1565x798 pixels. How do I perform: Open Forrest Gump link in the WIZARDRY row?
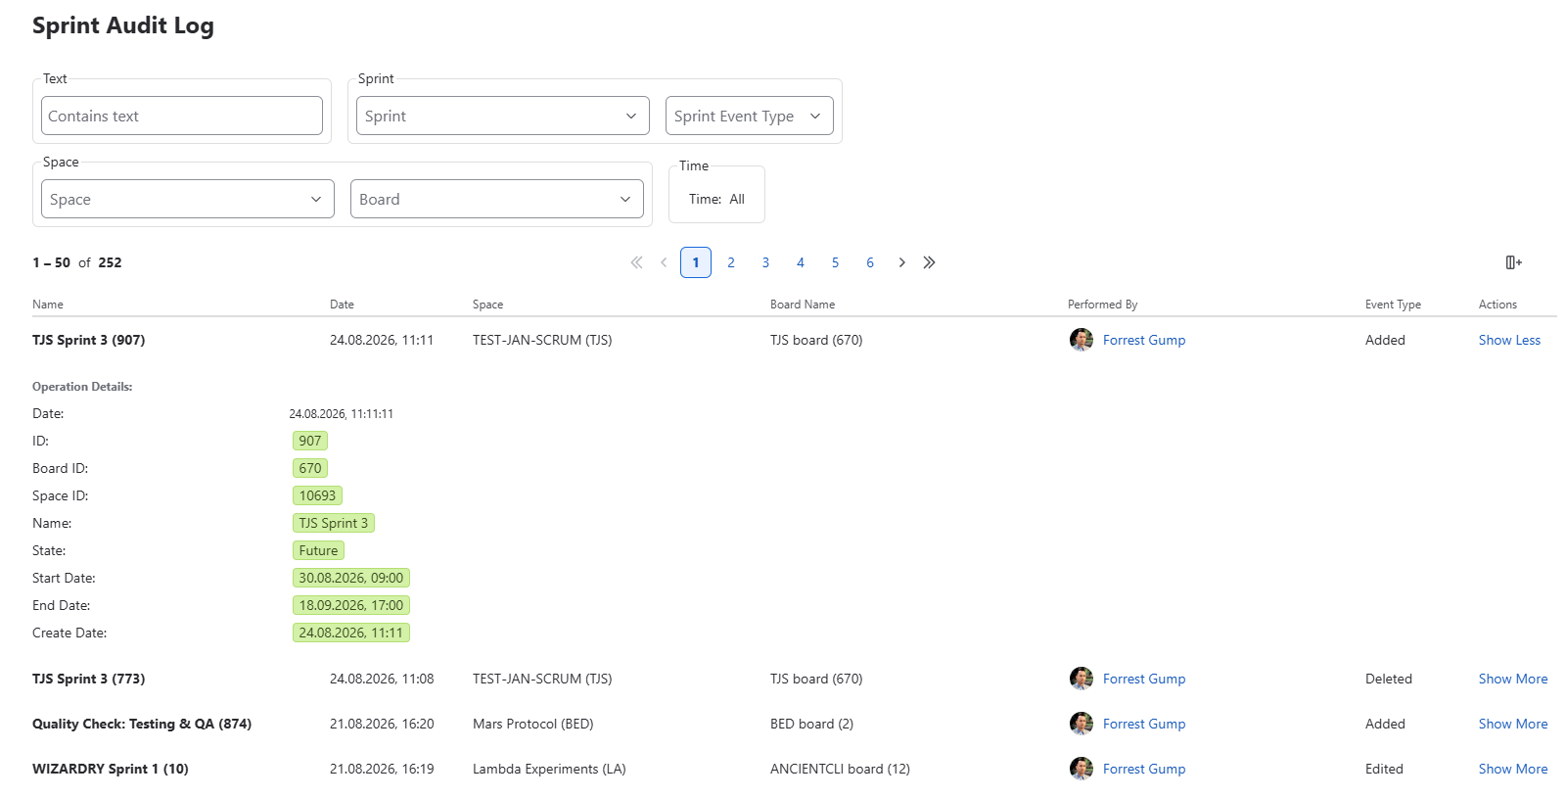pyautogui.click(x=1144, y=769)
